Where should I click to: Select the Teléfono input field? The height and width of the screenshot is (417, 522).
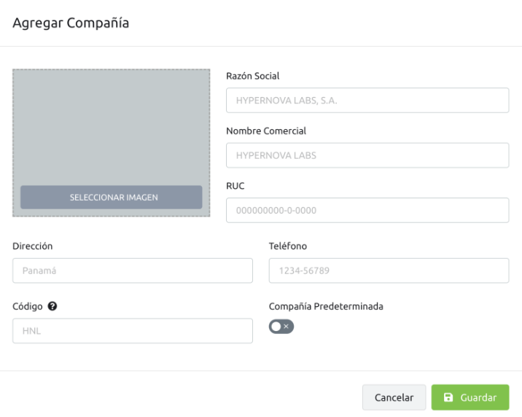coord(389,270)
